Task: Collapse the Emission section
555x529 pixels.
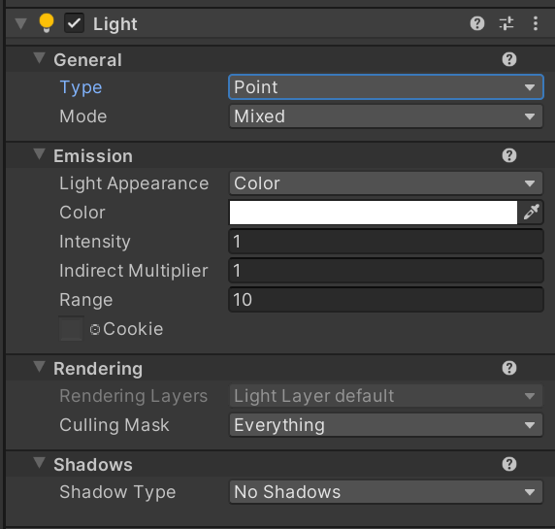Action: [x=39, y=154]
